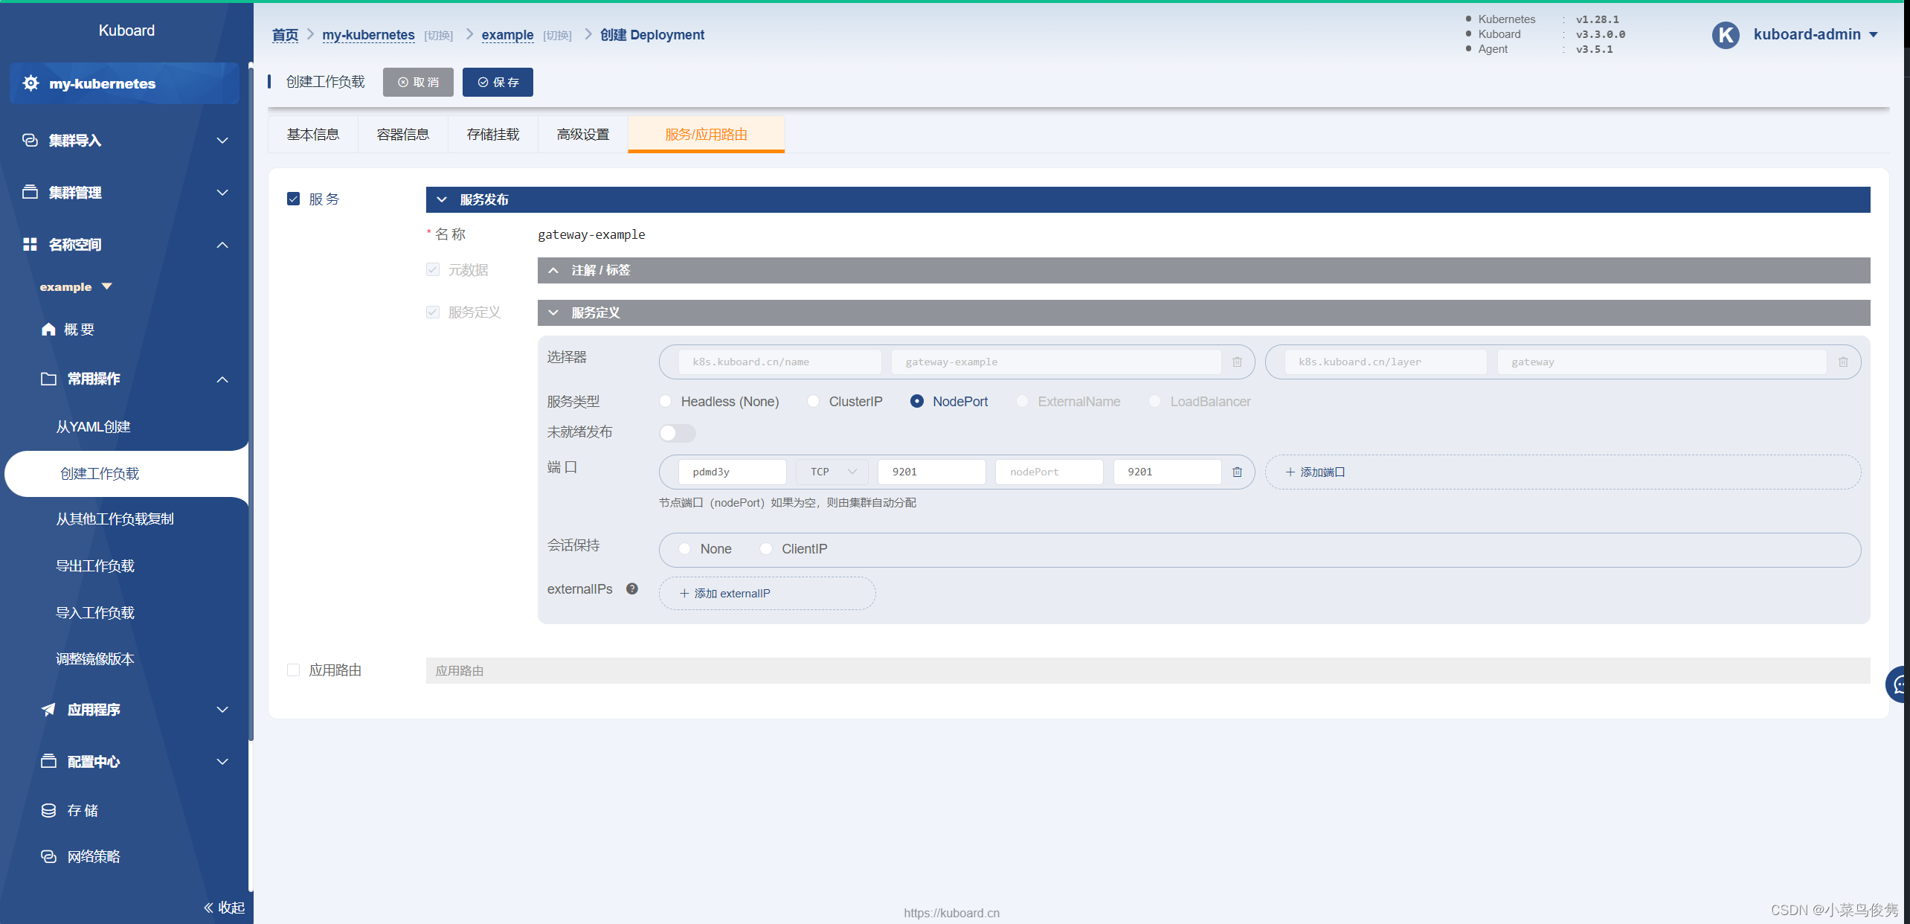
Task: Click the my-kubernetes gear icon
Action: pos(30,83)
